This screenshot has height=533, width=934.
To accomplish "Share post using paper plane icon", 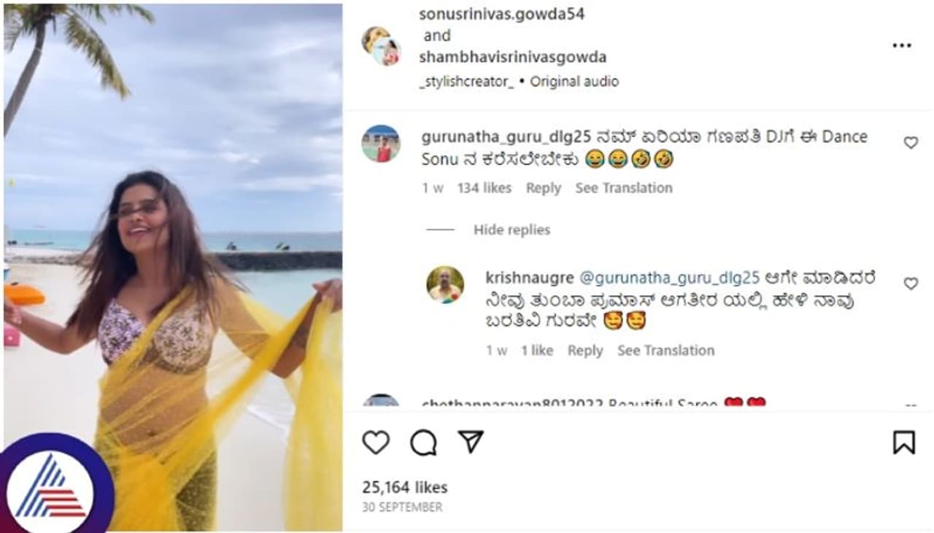I will pos(471,442).
